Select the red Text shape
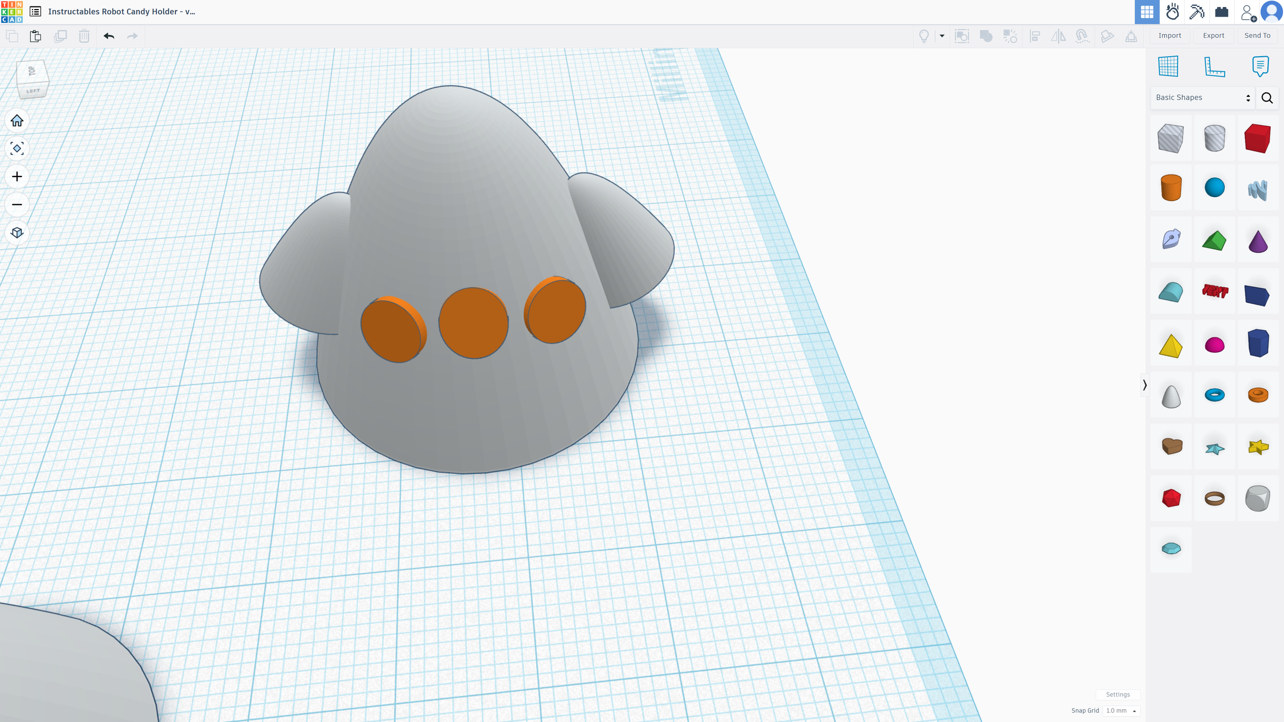This screenshot has width=1284, height=722. pyautogui.click(x=1214, y=291)
